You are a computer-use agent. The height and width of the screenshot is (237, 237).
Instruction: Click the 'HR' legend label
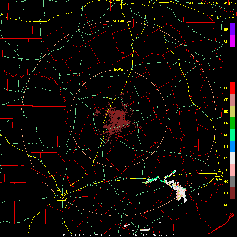click(226, 123)
